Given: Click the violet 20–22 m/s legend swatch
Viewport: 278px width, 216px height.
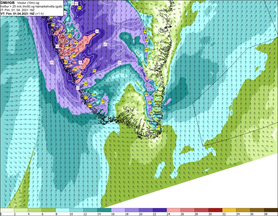Looking at the screenshot, I should (x=146, y=210).
